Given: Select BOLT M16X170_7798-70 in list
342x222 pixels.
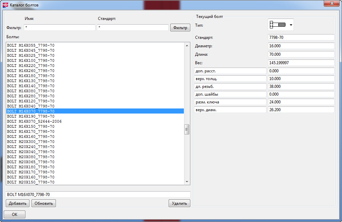Looking at the screenshot, I should (95, 131).
